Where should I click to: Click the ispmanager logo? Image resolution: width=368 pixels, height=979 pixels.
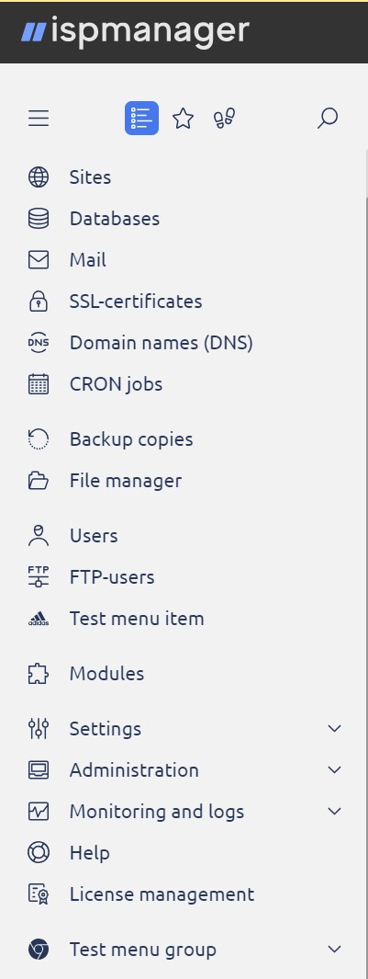(135, 32)
